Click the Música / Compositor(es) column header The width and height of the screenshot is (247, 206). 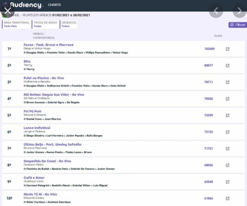point(44,36)
